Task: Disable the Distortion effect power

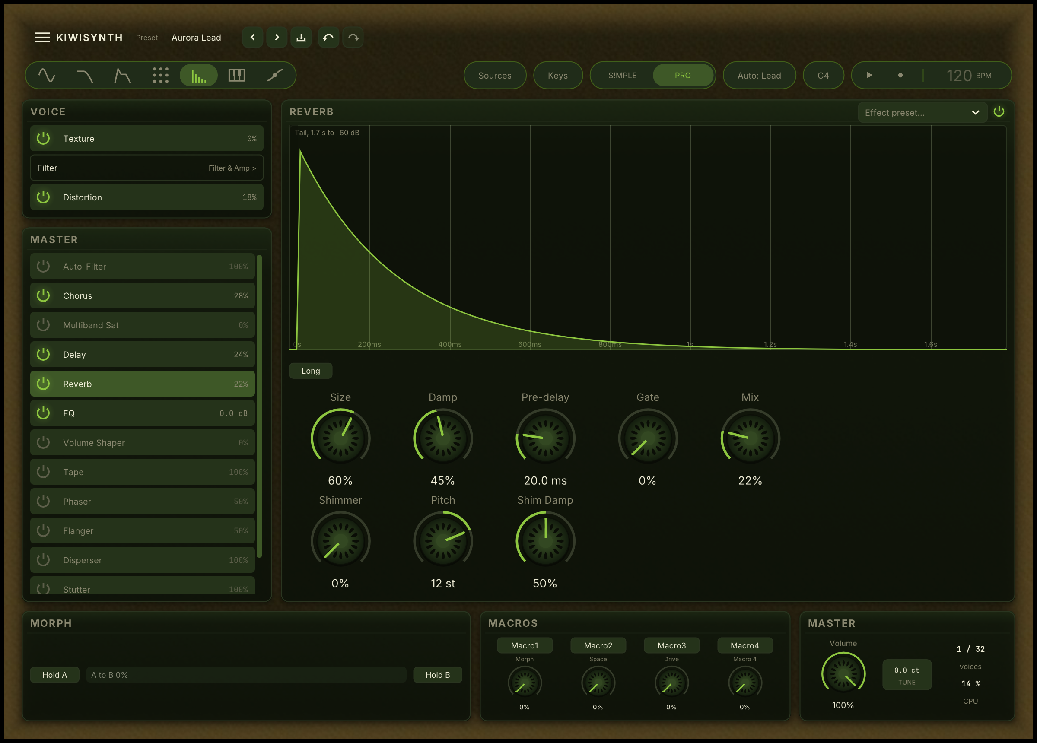Action: click(x=43, y=197)
